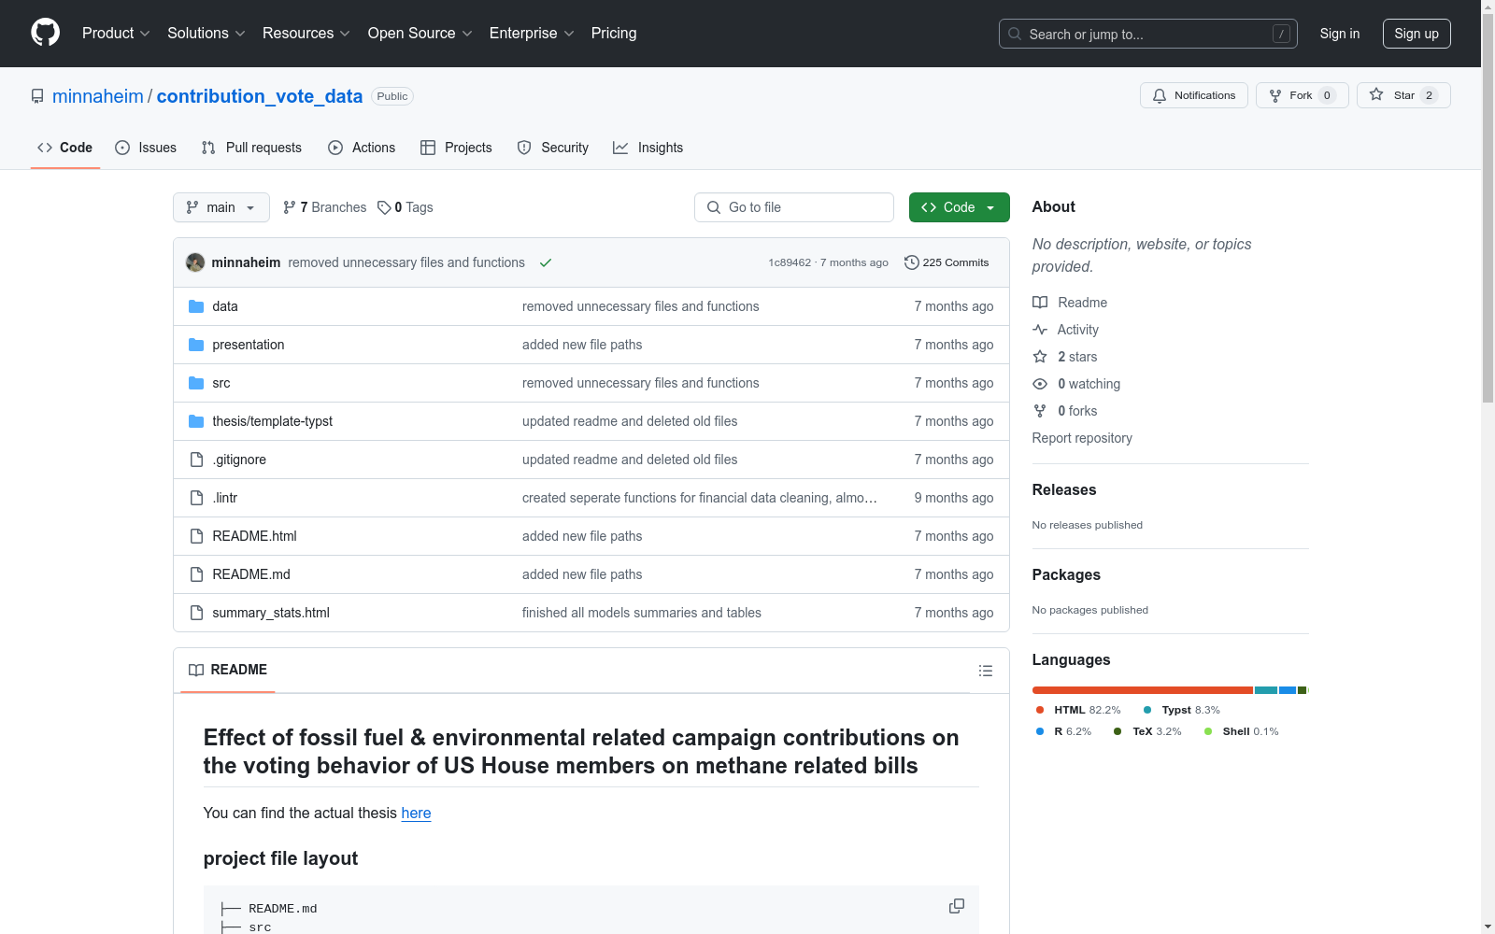1495x934 pixels.
Task: Open the green Code dropdown button
Action: pos(959,207)
